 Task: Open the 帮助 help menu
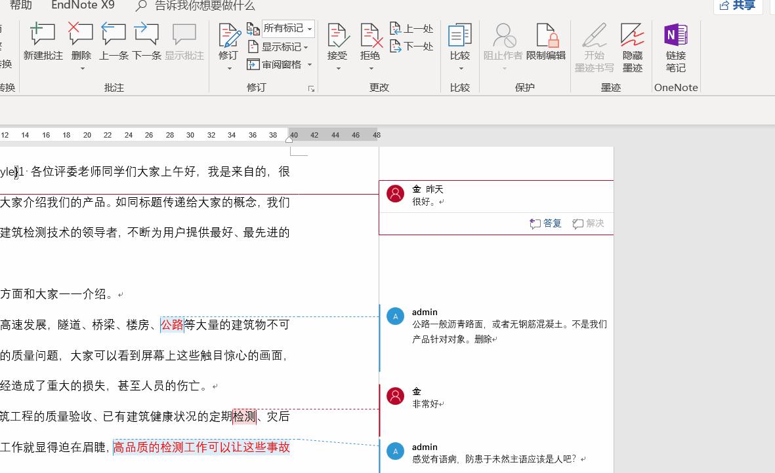20,5
